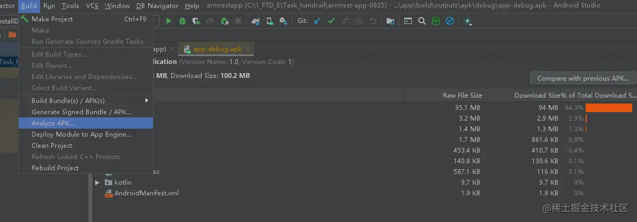Click the 94.3% orange size bar
637x222 pixels.
pos(609,108)
